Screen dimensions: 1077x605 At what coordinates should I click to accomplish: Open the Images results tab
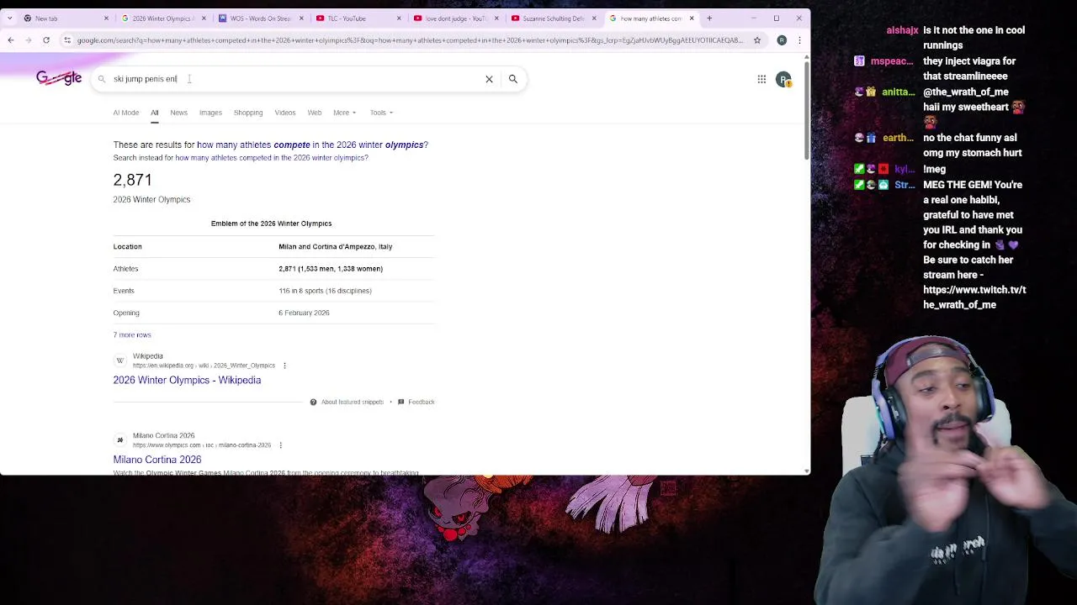[210, 113]
